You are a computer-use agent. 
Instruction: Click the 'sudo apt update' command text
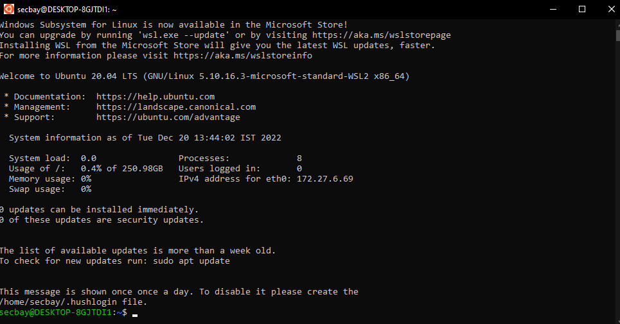191,261
